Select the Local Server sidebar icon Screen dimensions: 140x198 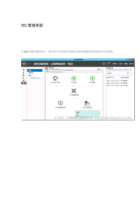click(23, 73)
